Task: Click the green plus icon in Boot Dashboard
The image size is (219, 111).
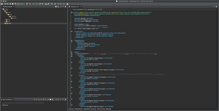Action: click(x=58, y=100)
